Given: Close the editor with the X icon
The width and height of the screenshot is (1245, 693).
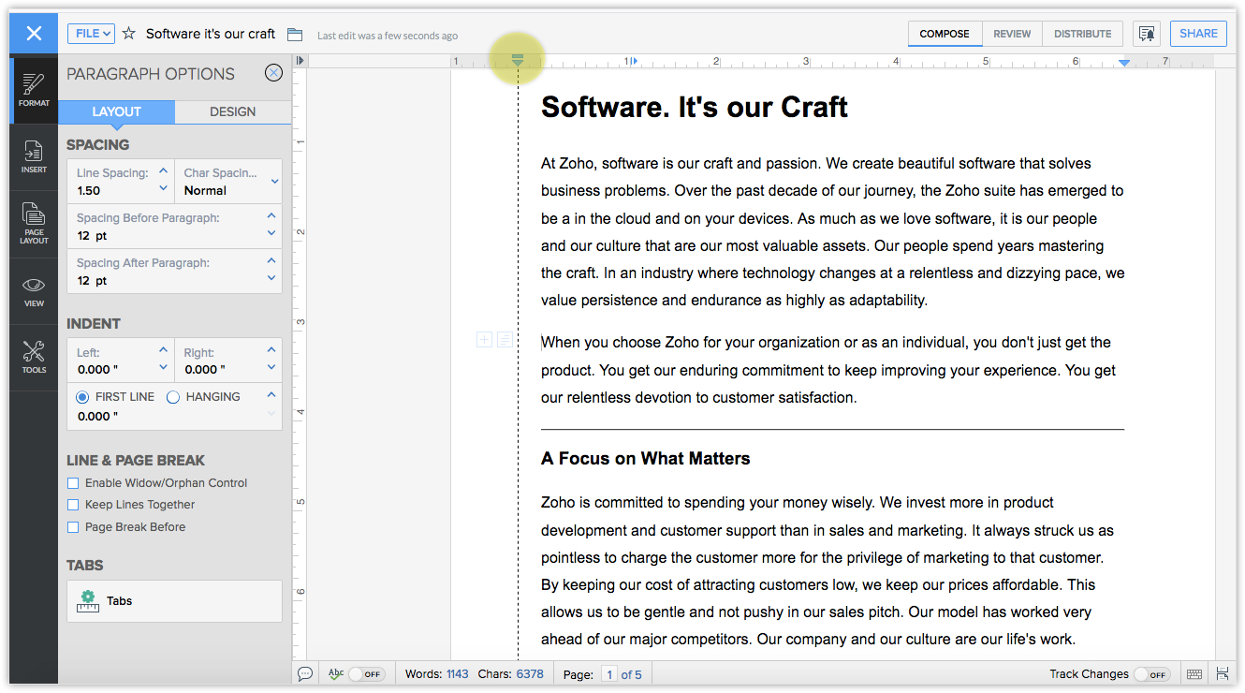Looking at the screenshot, I should pos(34,34).
